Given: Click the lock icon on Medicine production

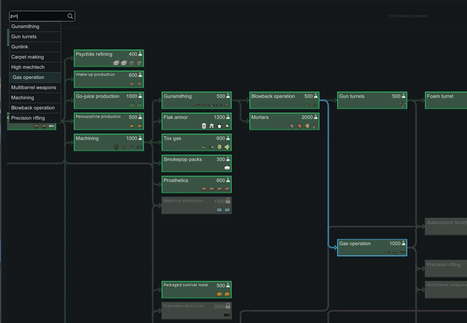Looking at the screenshot, I should point(228,201).
